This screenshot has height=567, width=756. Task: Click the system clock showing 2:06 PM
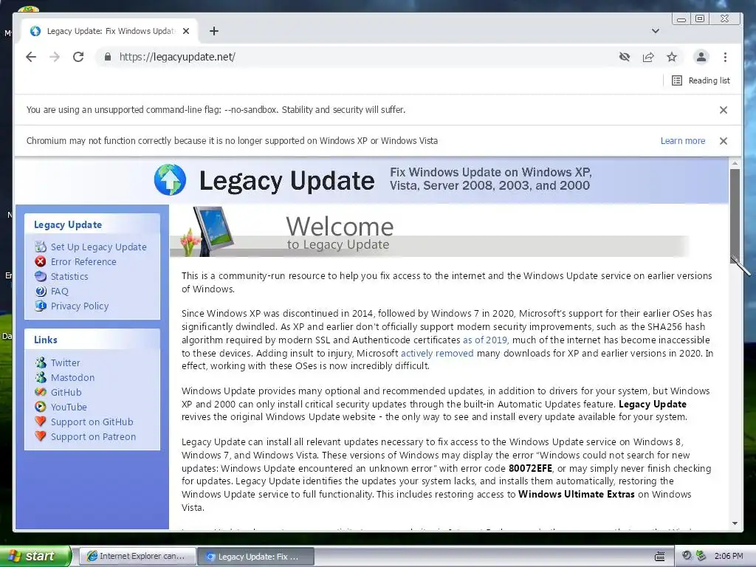729,557
